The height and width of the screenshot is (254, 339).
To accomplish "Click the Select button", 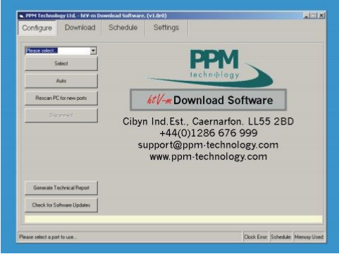I will coord(61,63).
